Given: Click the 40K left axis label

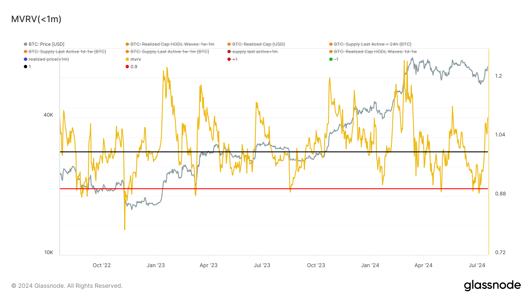Looking at the screenshot, I should [48, 115].
